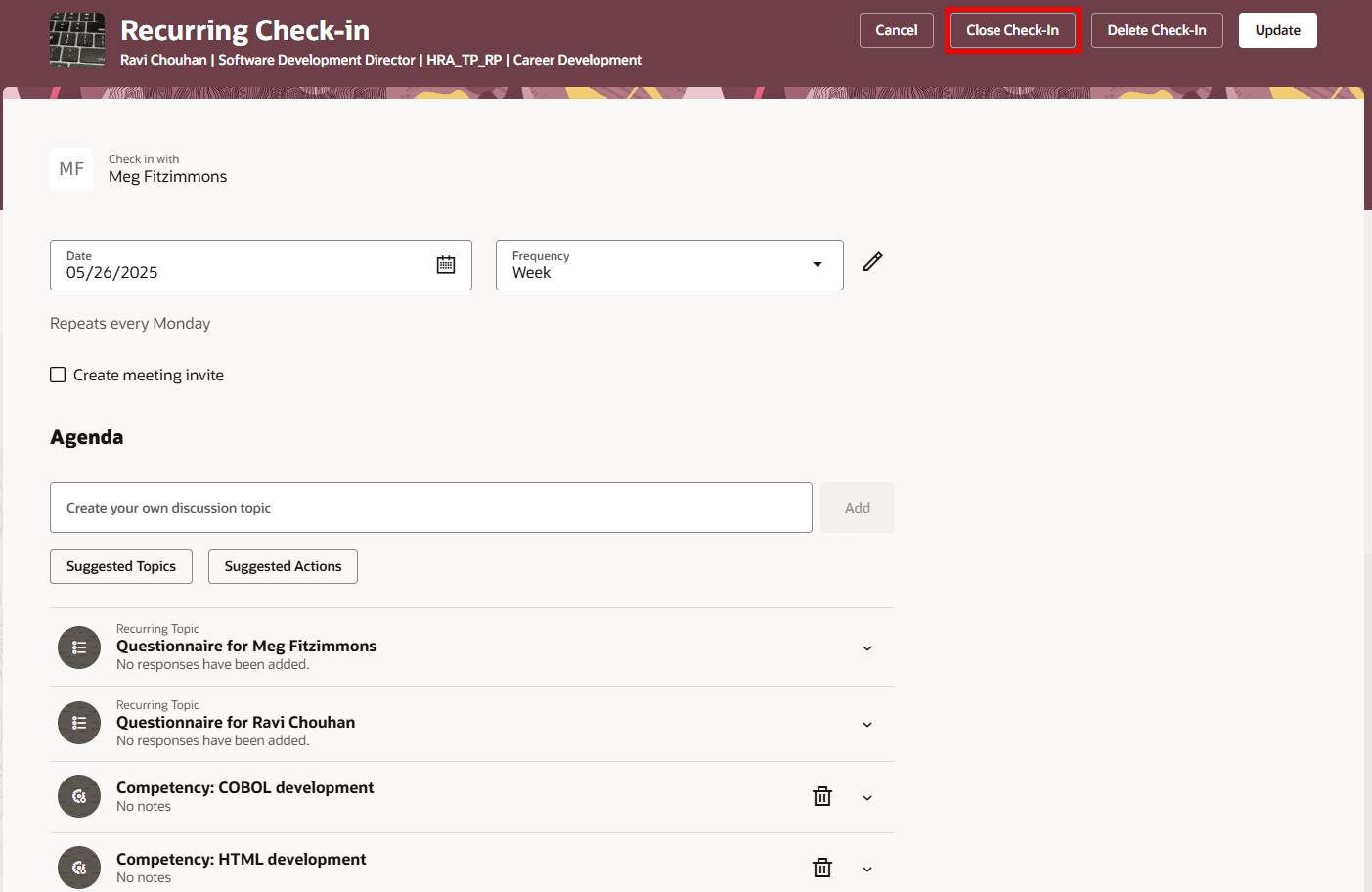Click the Date field showing 05/26/2025
Image resolution: width=1372 pixels, height=892 pixels.
coord(261,265)
